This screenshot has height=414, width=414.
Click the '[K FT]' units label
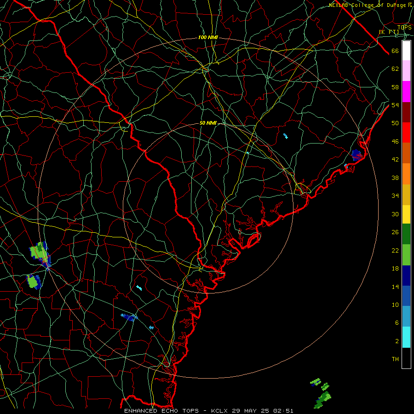coord(389,32)
